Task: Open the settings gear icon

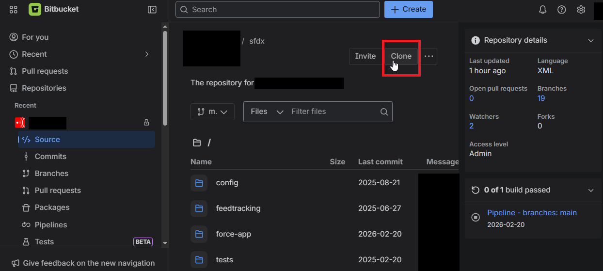Action: point(581,10)
